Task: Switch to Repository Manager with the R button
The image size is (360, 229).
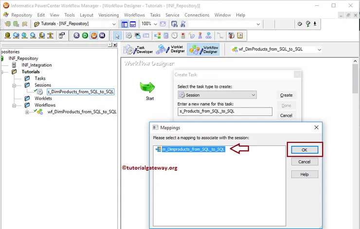Action: (77, 35)
